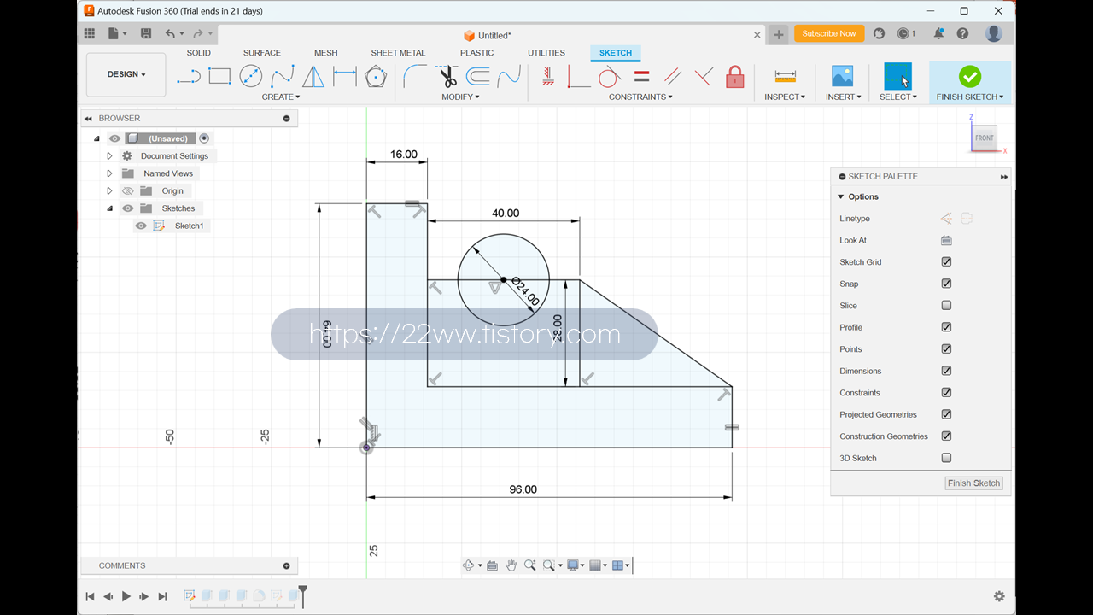This screenshot has height=615, width=1093.
Task: Undo the last action
Action: pos(170,33)
